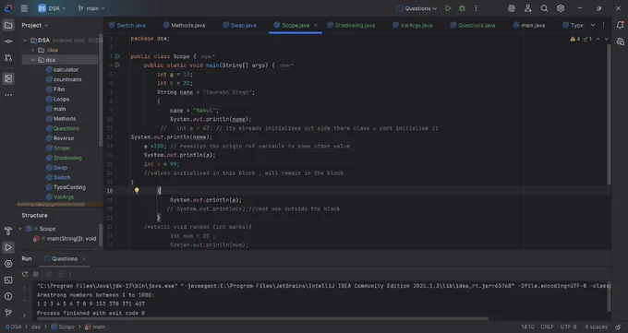This screenshot has width=628, height=333.
Task: Collapse the Scope node in Structure
Action: point(20,229)
